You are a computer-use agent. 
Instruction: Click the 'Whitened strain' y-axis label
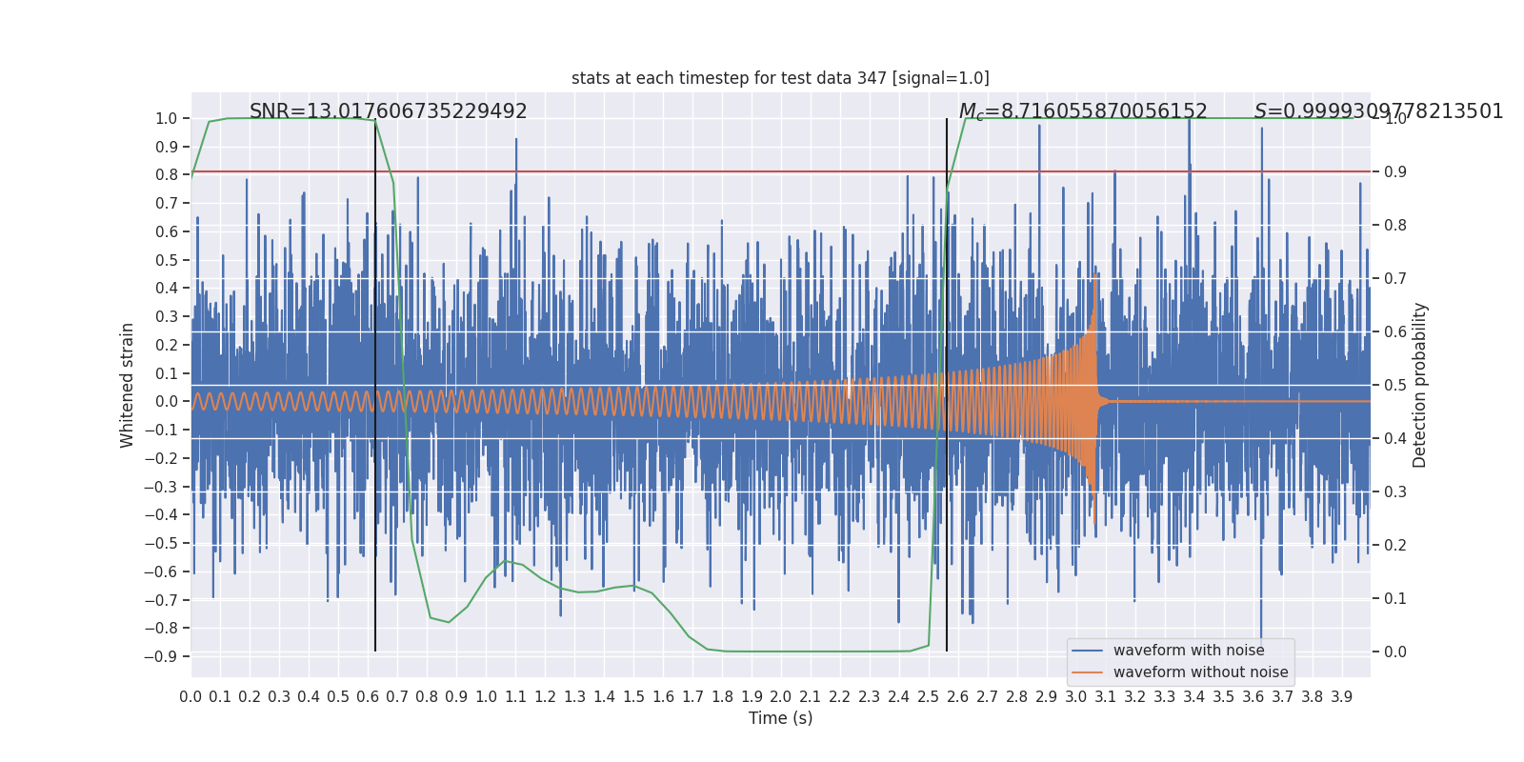tap(128, 385)
